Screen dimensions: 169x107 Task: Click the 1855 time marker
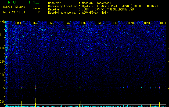82,23
